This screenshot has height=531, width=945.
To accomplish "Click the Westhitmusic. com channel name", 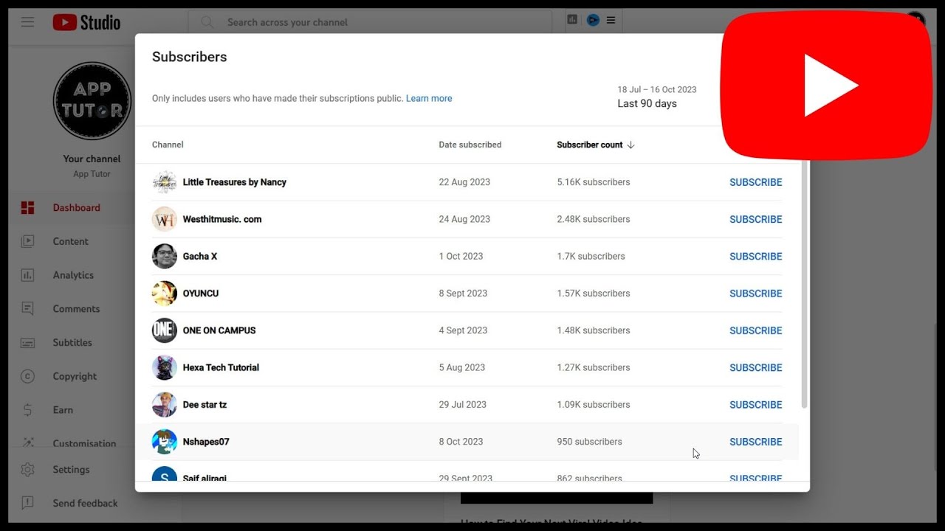I will click(x=222, y=219).
